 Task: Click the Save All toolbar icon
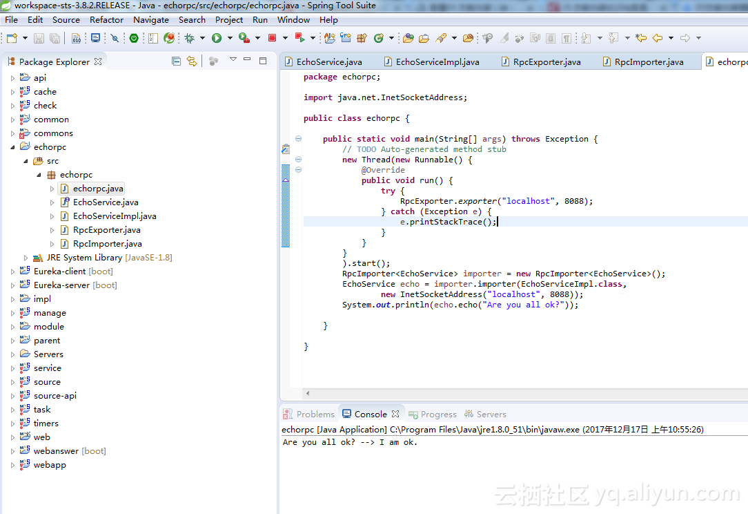pyautogui.click(x=55, y=38)
